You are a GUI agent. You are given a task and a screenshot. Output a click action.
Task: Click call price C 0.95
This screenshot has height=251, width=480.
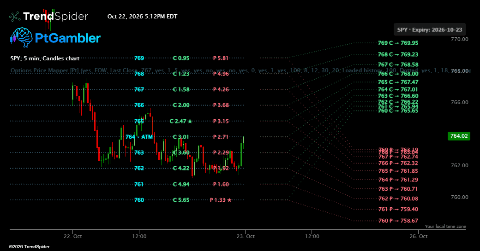tap(181, 58)
